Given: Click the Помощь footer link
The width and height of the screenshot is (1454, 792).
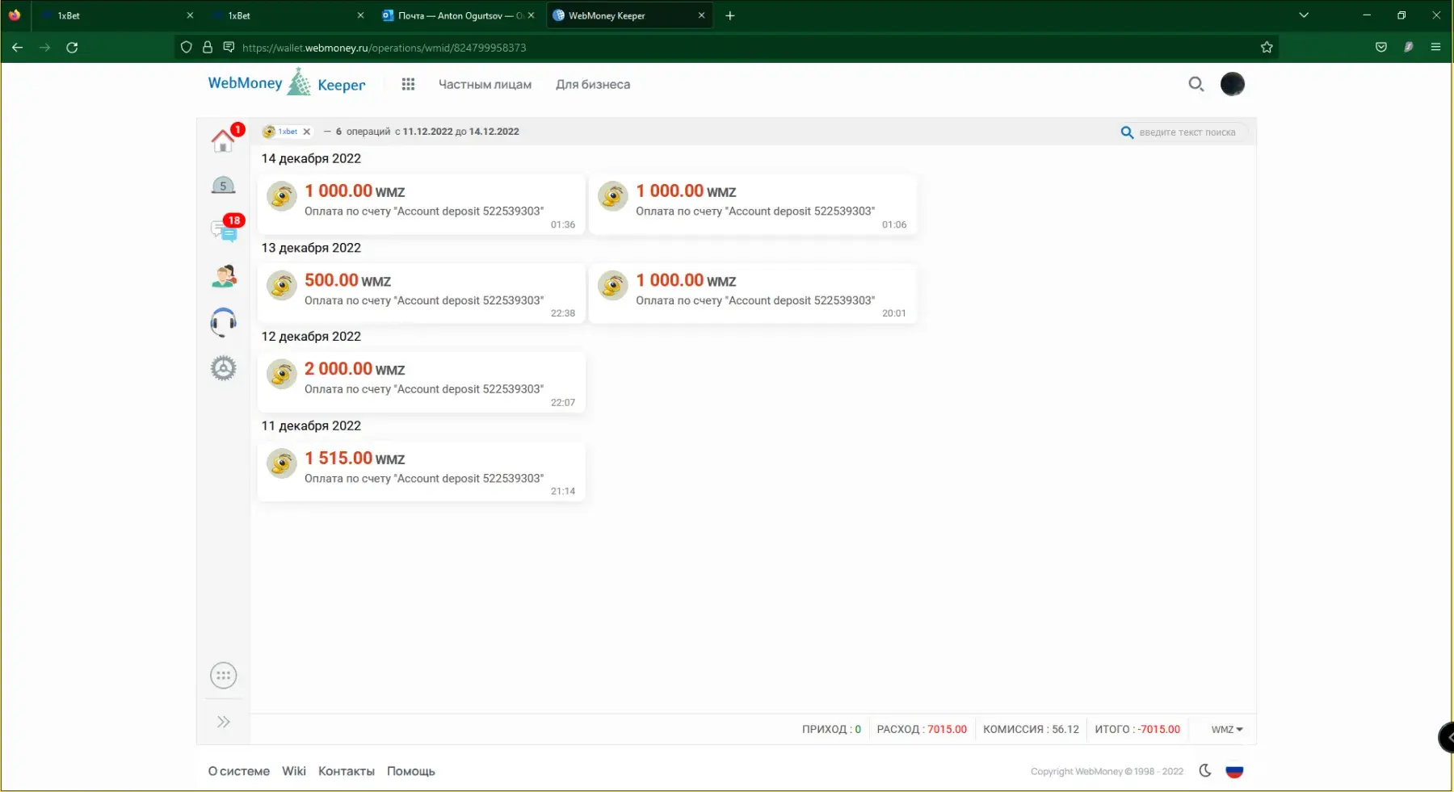Looking at the screenshot, I should pyautogui.click(x=410, y=771).
